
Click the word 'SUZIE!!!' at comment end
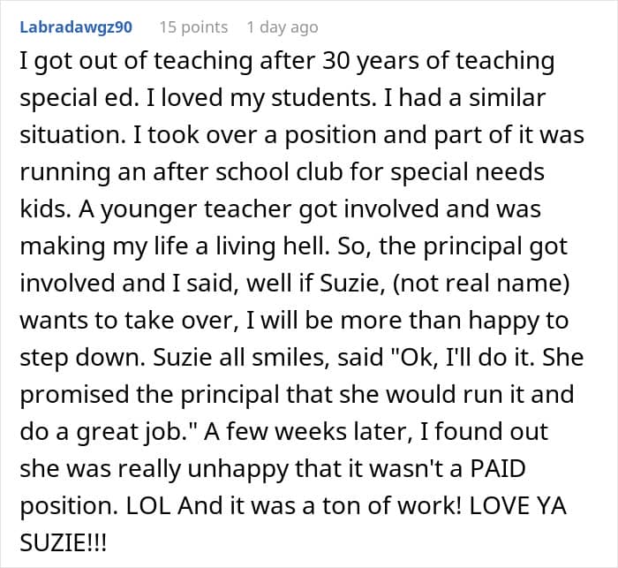[x=63, y=542]
